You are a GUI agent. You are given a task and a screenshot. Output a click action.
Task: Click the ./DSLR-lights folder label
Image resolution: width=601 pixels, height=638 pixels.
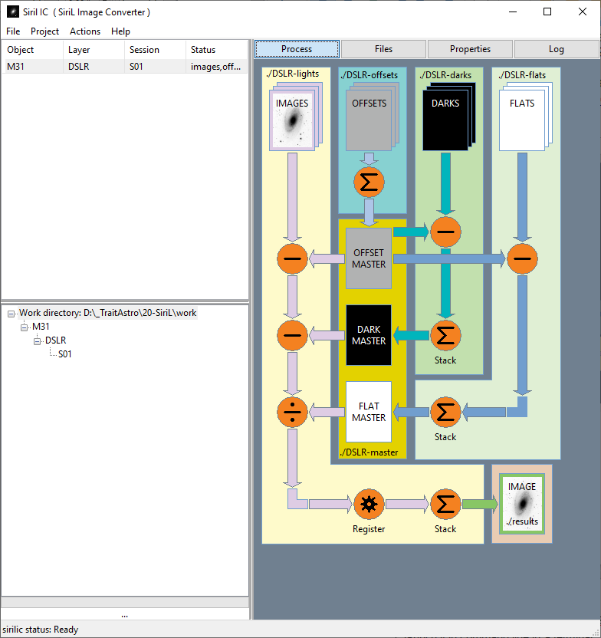click(293, 74)
